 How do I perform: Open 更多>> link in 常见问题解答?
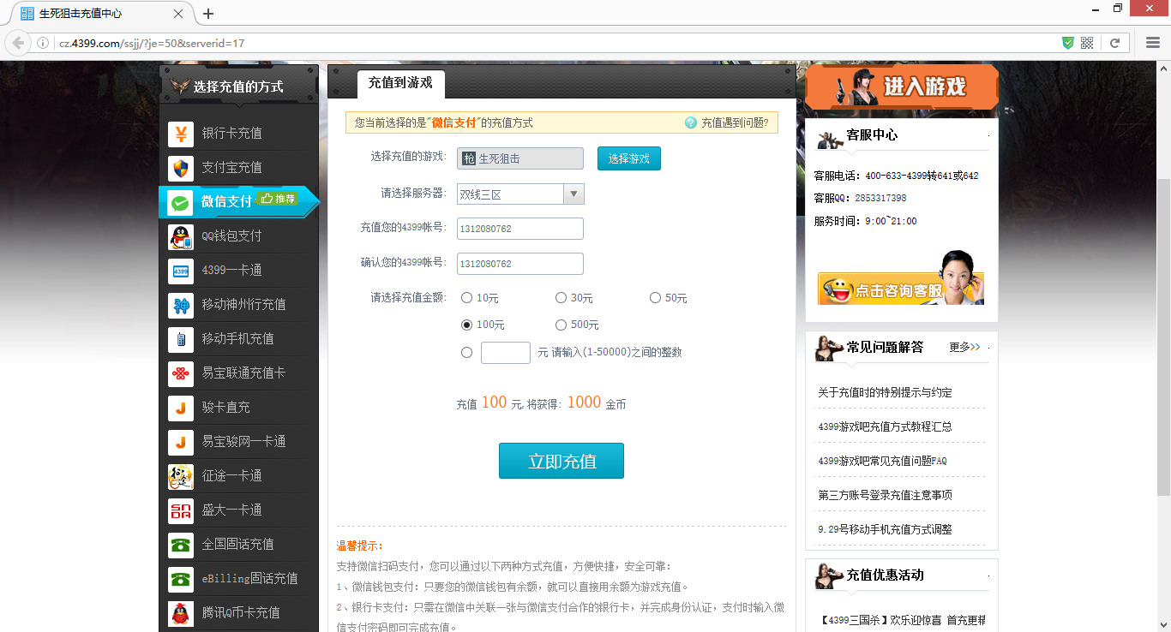point(964,347)
